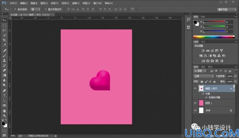This screenshot has height=138, width=239.
Task: Select the Rectangular Marquee tool
Action: (4, 25)
